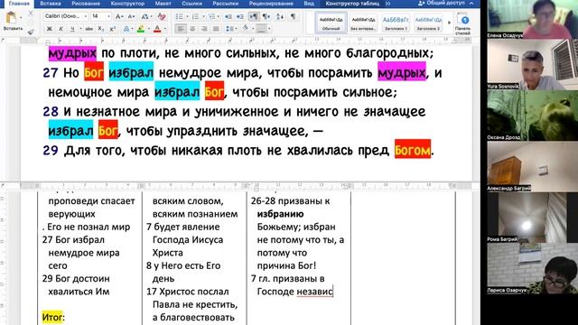Click the multilevel list icon
The width and height of the screenshot is (578, 325).
(x=211, y=16)
